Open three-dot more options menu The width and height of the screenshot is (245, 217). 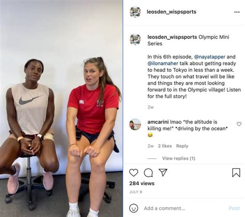pos(237,12)
